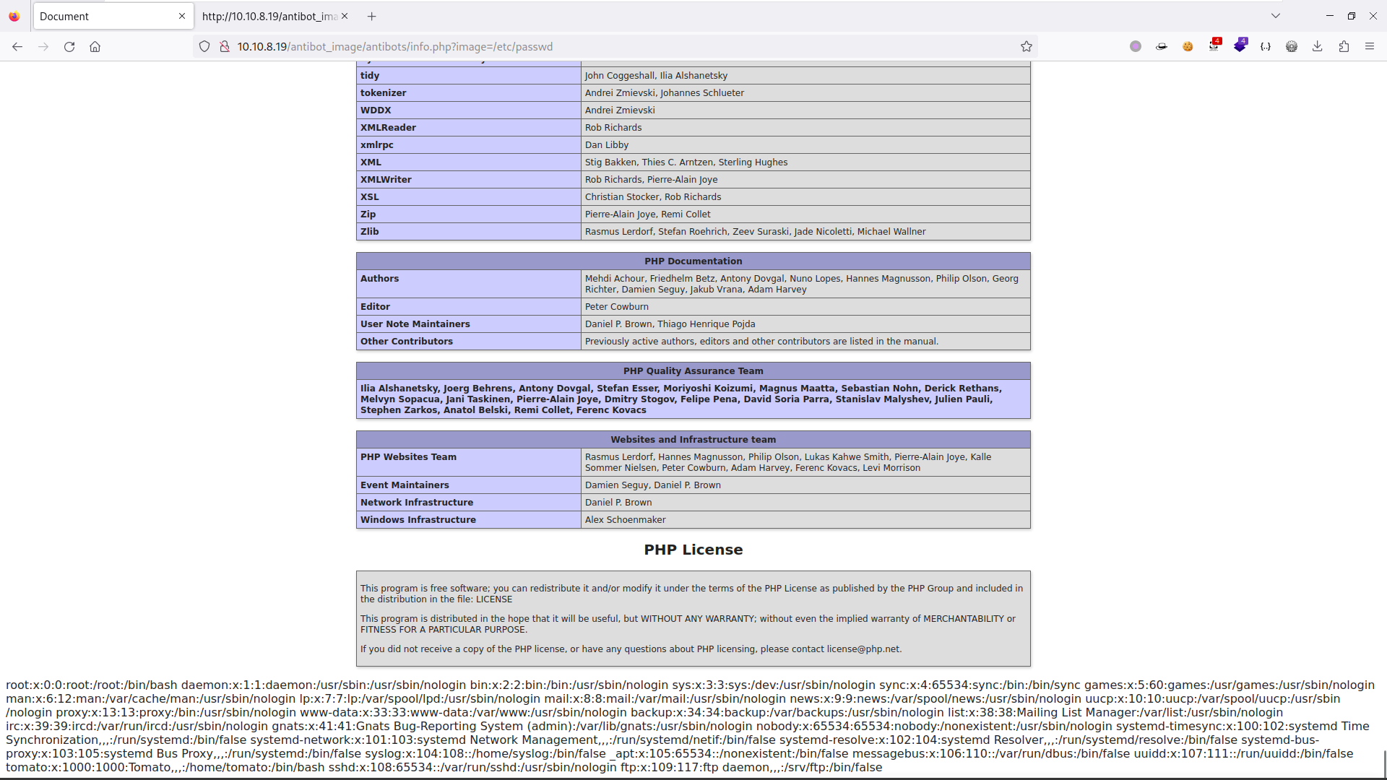This screenshot has width=1387, height=780.
Task: Open the cookie editor extension icon
Action: pyautogui.click(x=1188, y=46)
